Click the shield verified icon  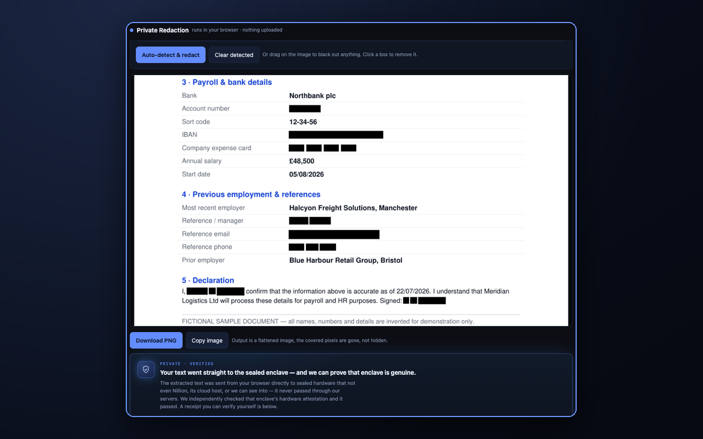pyautogui.click(x=146, y=369)
